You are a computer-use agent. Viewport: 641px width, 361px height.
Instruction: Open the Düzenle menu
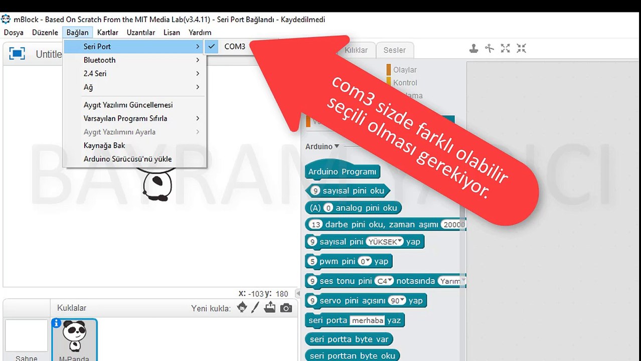(45, 32)
